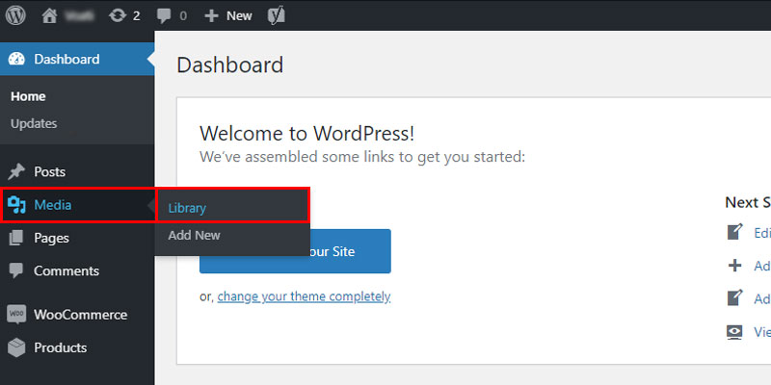The height and width of the screenshot is (385, 771).
Task: Open the comments bubble icon in admin bar
Action: 164,15
